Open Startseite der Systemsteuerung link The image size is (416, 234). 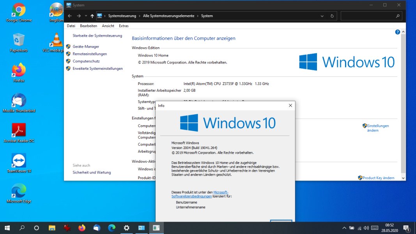pyautogui.click(x=97, y=35)
